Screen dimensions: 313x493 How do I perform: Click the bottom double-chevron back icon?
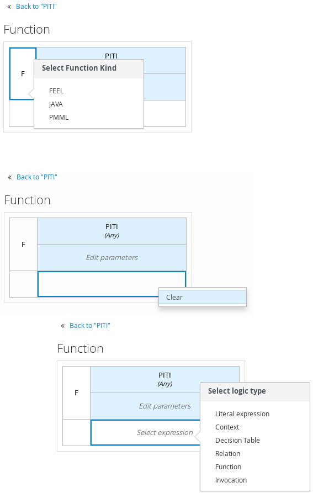point(62,325)
